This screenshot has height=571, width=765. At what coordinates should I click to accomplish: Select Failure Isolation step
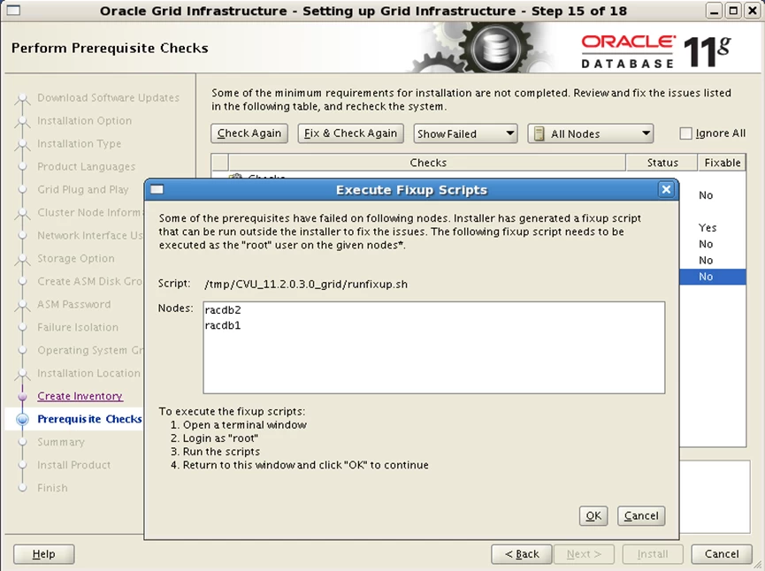[x=78, y=327]
